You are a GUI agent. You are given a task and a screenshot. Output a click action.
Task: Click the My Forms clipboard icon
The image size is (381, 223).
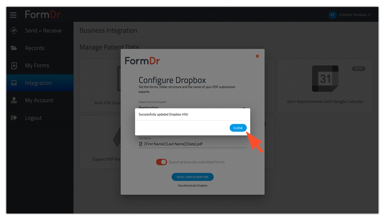[x=14, y=65]
